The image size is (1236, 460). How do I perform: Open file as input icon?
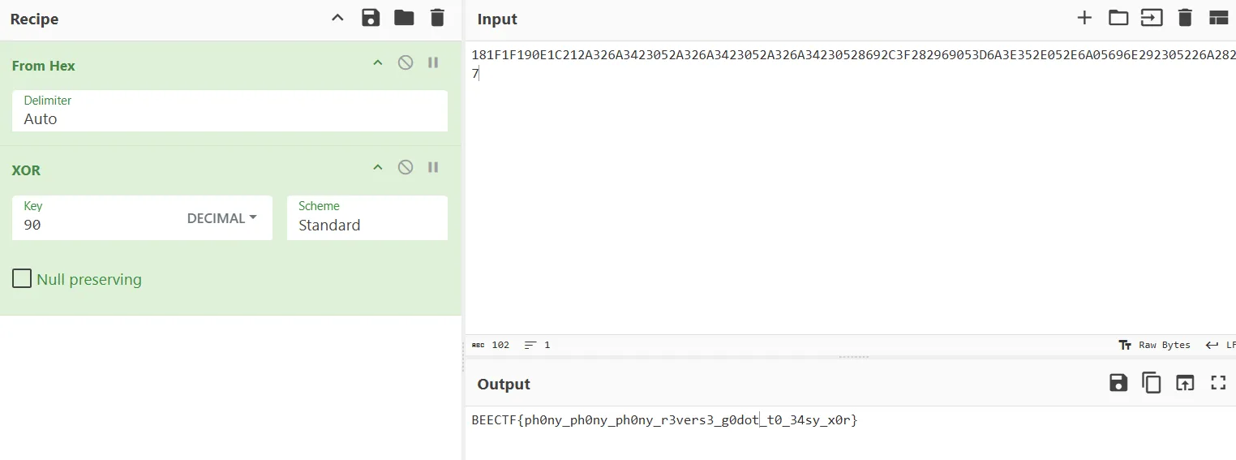tap(1152, 18)
